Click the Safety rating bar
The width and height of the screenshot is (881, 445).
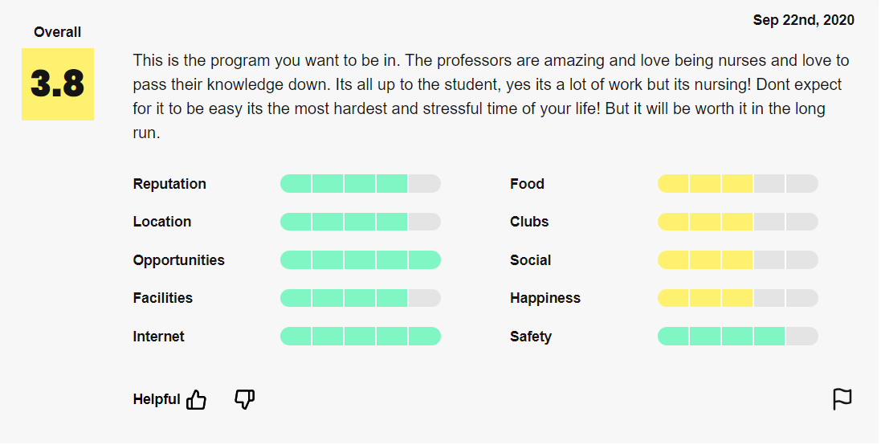point(738,337)
